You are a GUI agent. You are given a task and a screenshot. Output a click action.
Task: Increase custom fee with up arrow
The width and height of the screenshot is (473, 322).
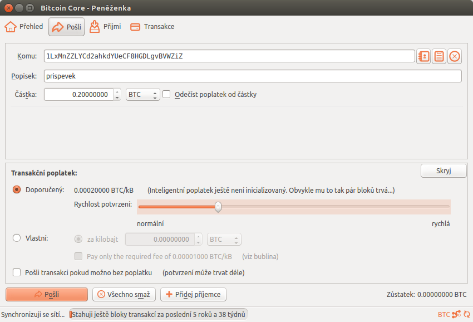click(198, 237)
